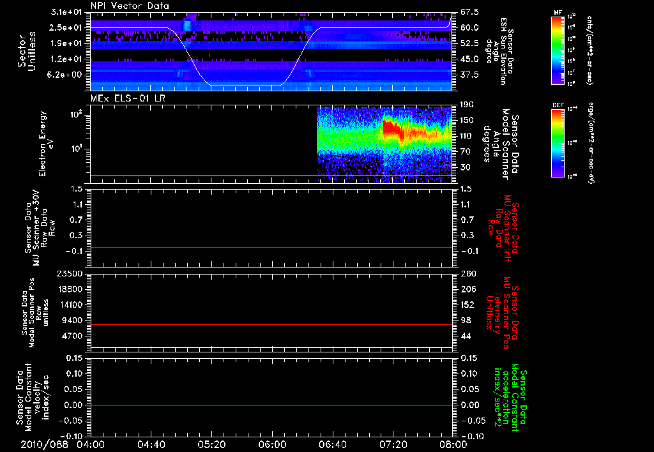Click the "MU Scanner +30V Raw Data" label
Screen dimensions: 654x452
(x=40, y=228)
